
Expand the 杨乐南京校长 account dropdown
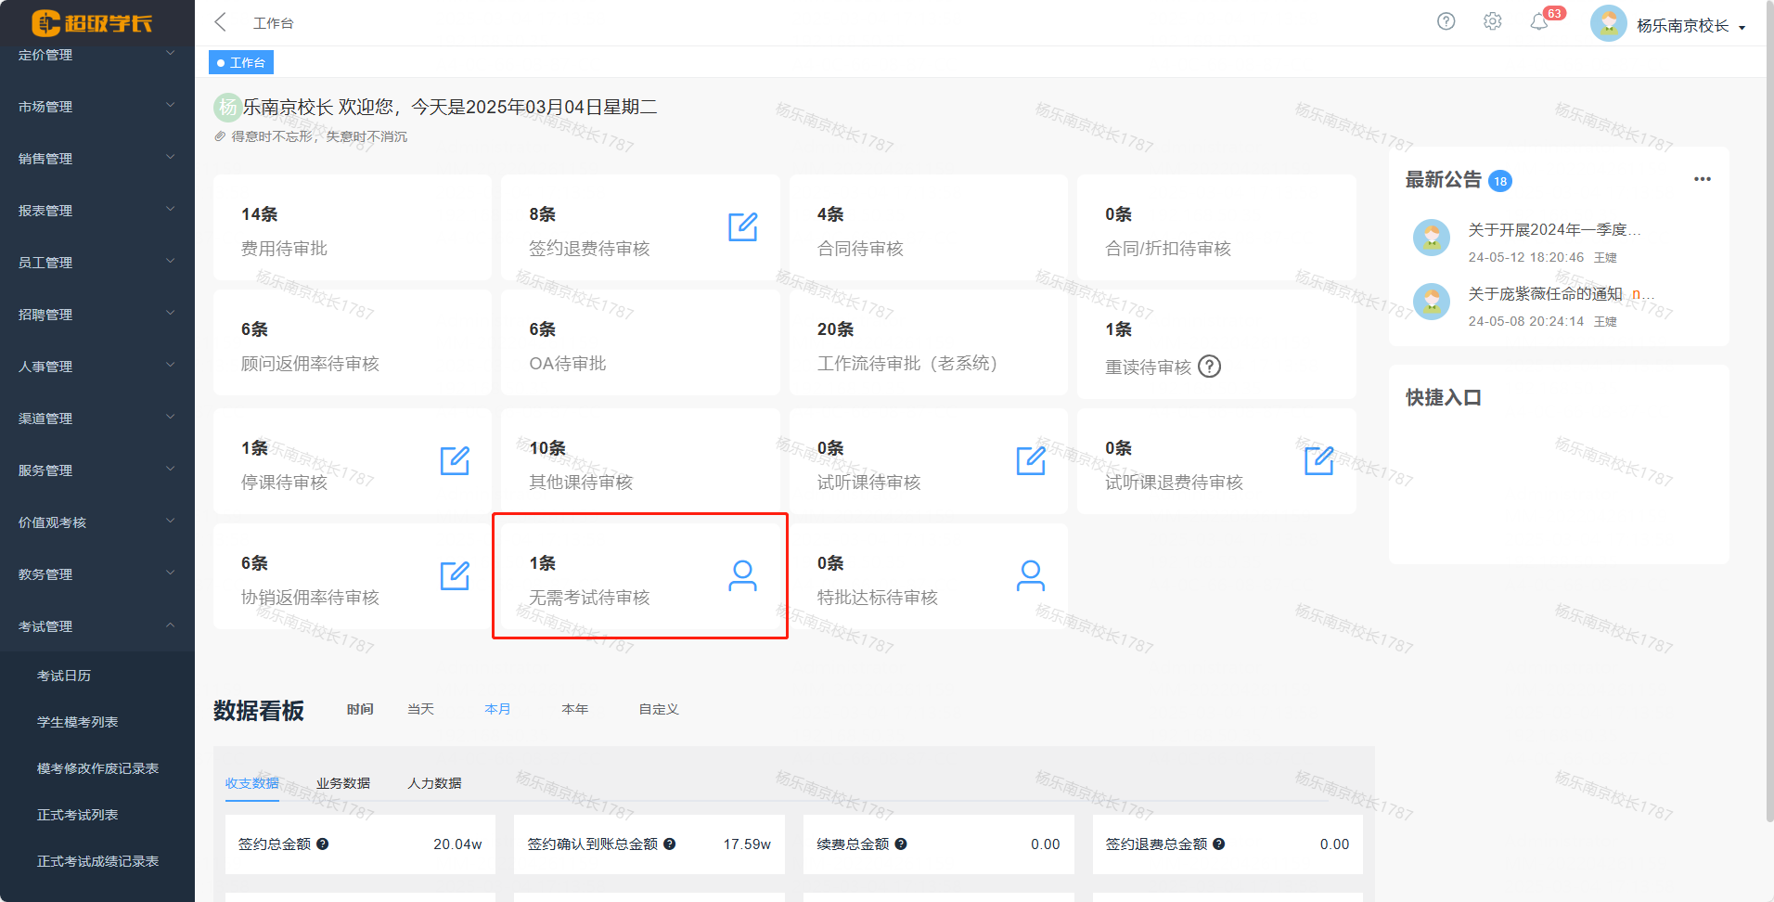point(1675,23)
